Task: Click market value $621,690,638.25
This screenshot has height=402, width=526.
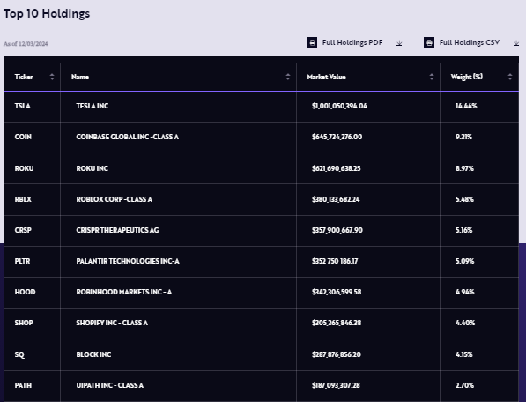Action: (337, 168)
